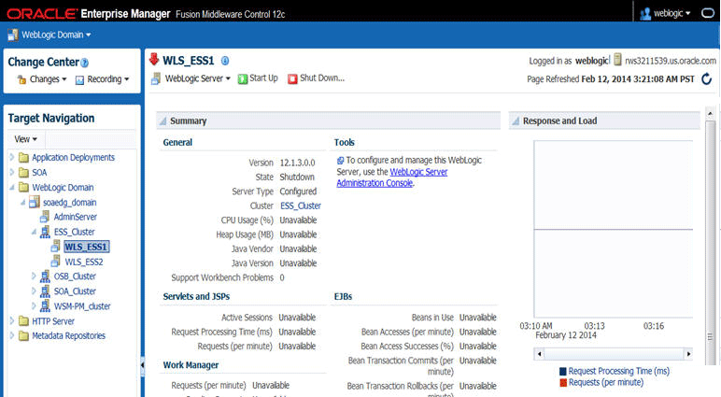Viewport: 721px width, 397px height.
Task: Select HTTP Server in the tree
Action: [53, 321]
